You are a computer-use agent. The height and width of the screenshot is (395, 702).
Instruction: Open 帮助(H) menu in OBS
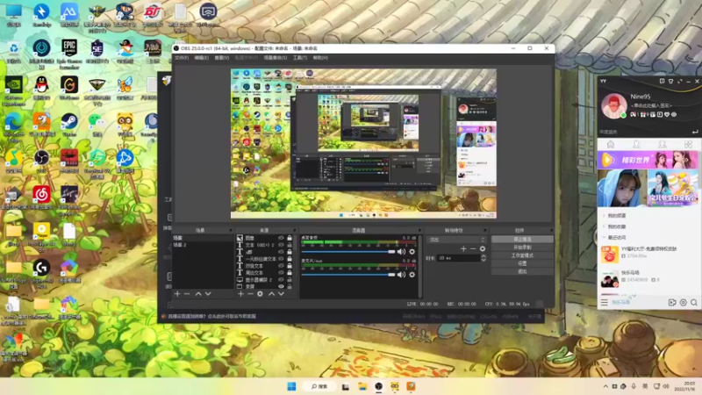(x=320, y=58)
